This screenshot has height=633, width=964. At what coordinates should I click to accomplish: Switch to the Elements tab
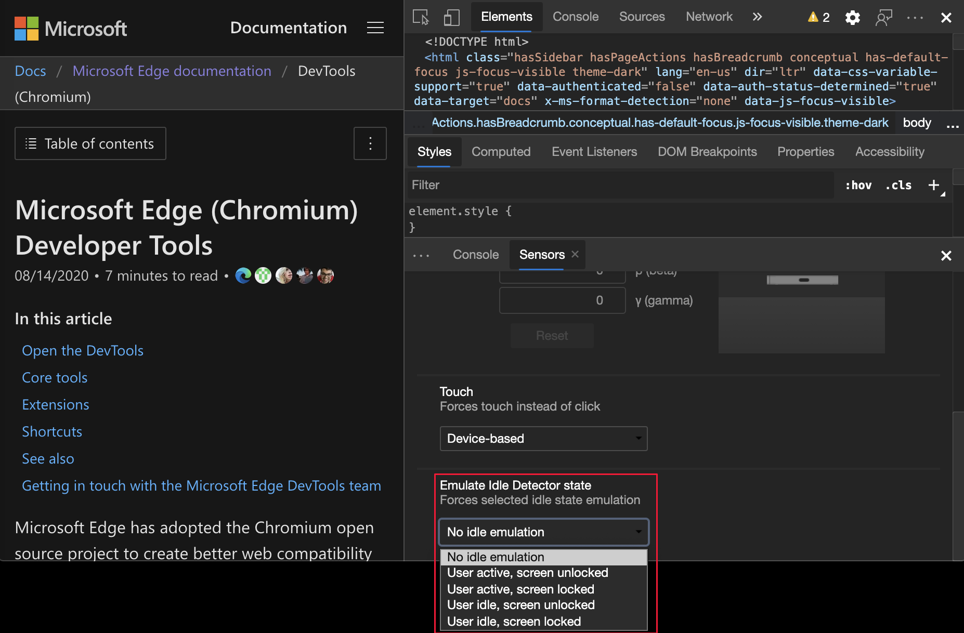click(506, 17)
